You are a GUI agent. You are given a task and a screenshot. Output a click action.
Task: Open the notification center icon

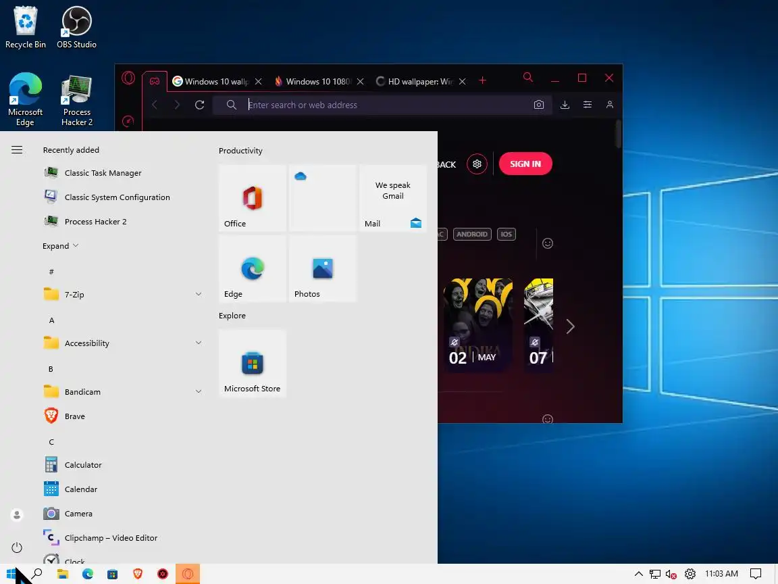756,574
